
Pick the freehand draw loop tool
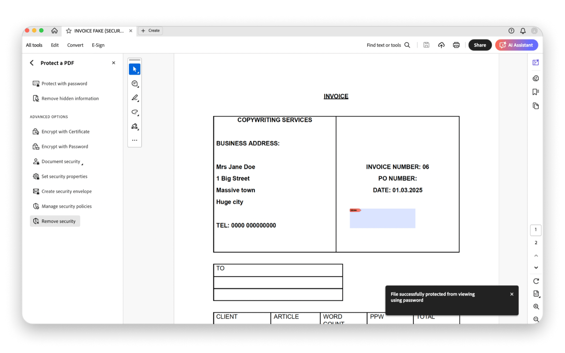(x=135, y=112)
